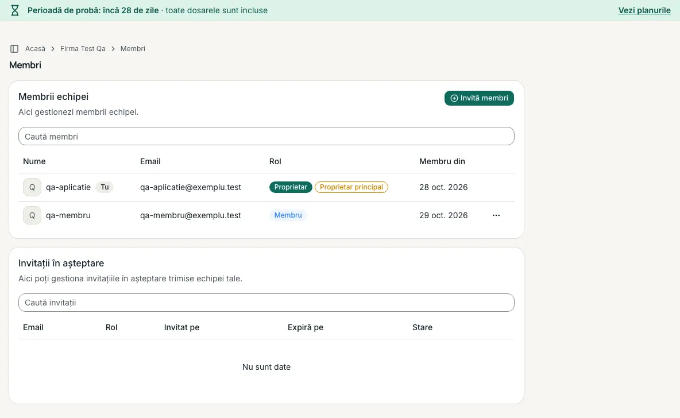680x418 pixels.
Task: Click email qa-membru@exemplu.test
Action: click(190, 215)
